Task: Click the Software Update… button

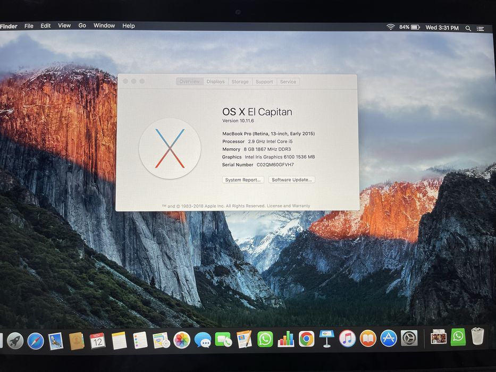Action: pos(292,180)
